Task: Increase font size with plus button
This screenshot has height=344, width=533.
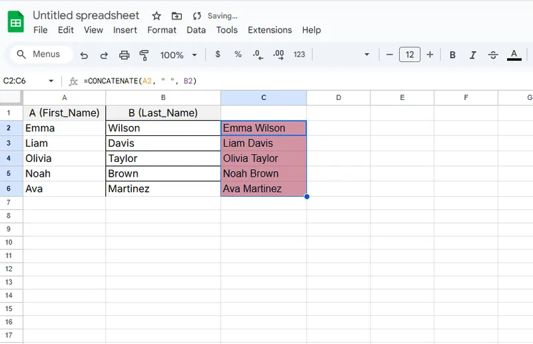Action: (430, 55)
